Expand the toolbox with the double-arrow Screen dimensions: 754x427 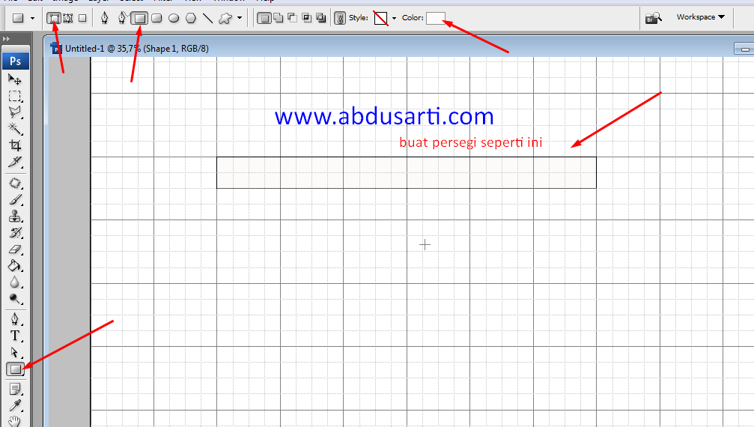coord(6,39)
